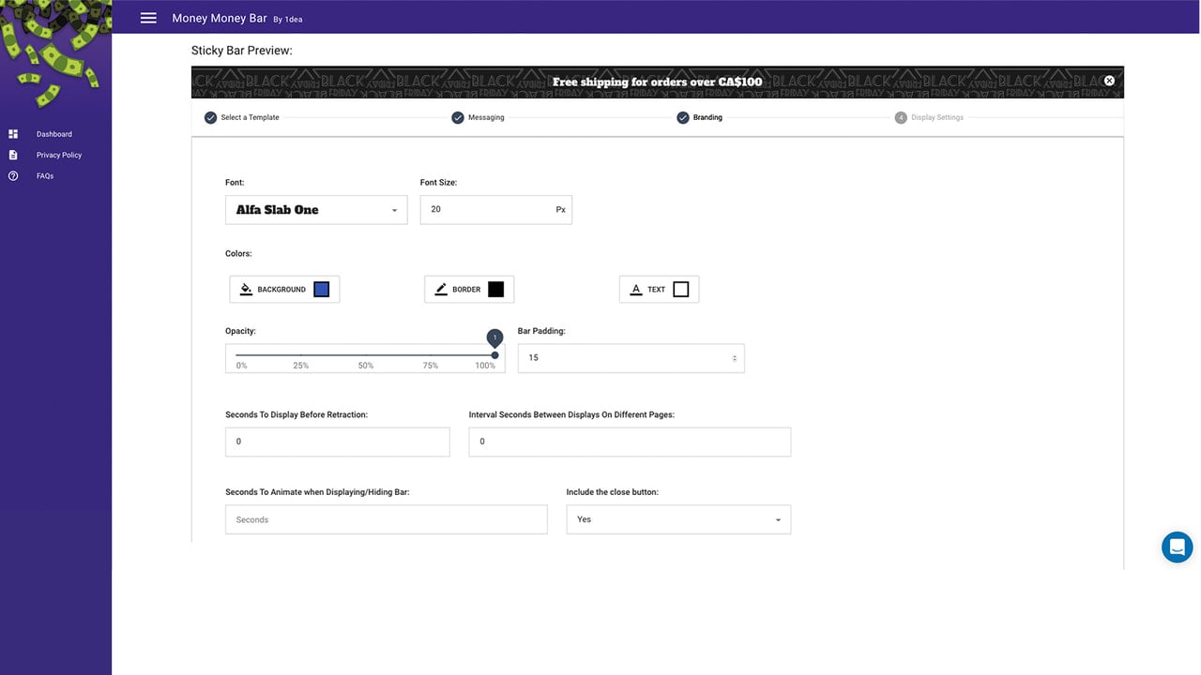Click the Money Money Bar app title
Image resolution: width=1201 pixels, height=675 pixels.
point(220,18)
